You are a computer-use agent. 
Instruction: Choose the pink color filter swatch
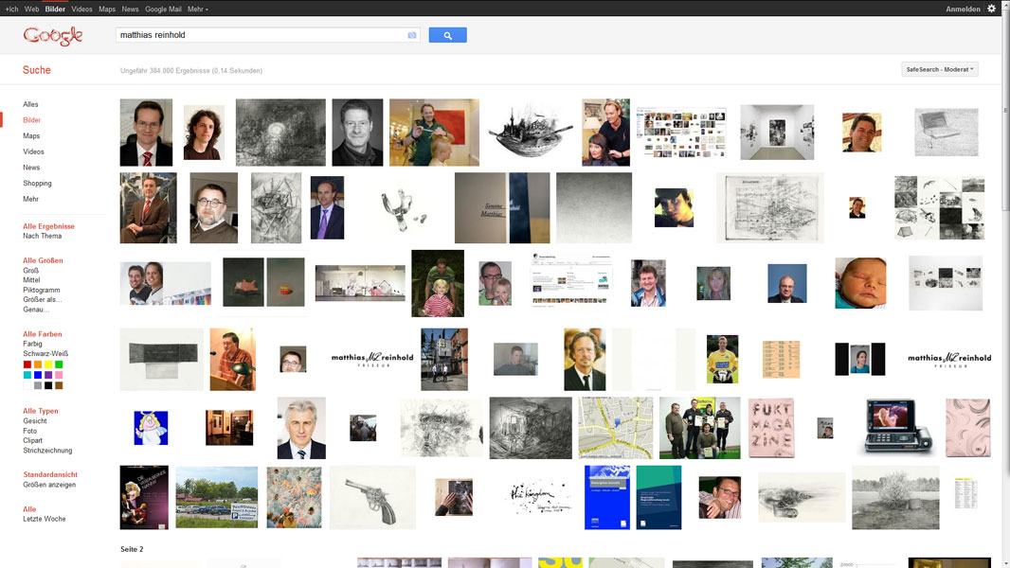(x=59, y=375)
